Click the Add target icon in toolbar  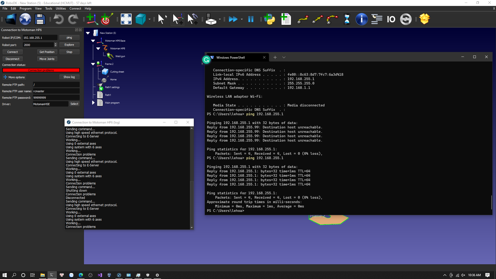106,19
